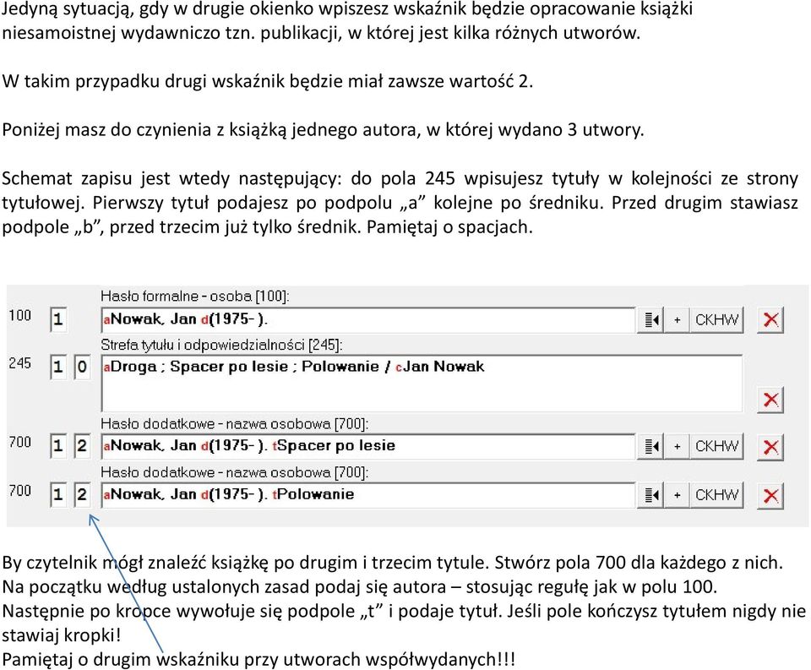Delete field 245 with red X
811x670 pixels.
(x=770, y=400)
